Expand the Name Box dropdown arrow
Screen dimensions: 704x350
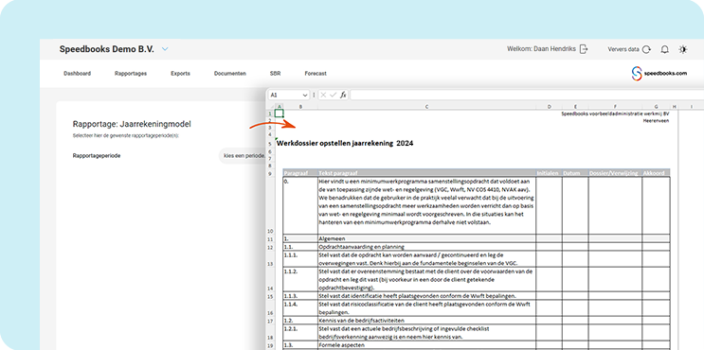305,95
